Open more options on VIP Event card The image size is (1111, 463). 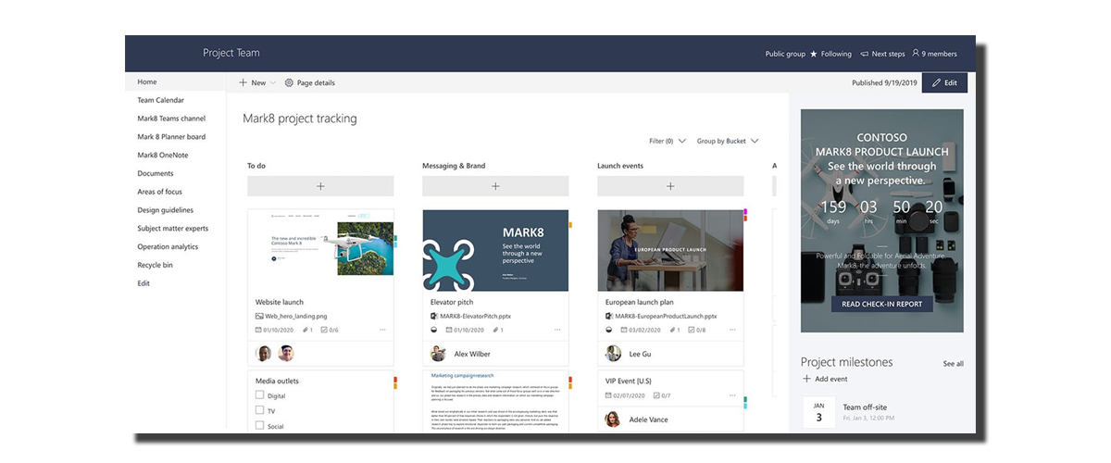(x=731, y=395)
